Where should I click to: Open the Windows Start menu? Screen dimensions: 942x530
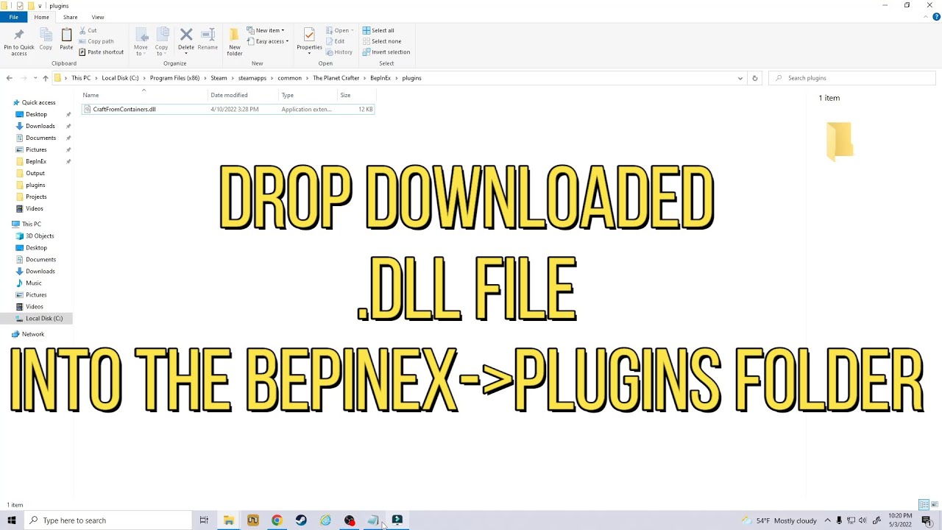[x=12, y=520]
